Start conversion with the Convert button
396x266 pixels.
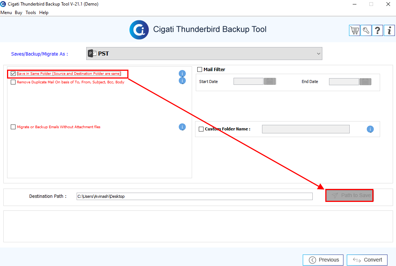point(367,260)
